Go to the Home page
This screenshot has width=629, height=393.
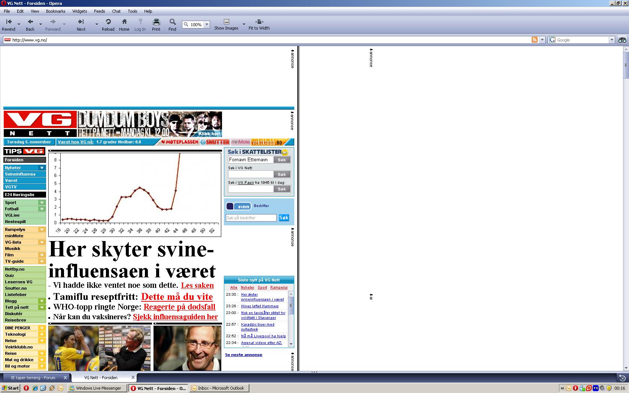point(124,25)
